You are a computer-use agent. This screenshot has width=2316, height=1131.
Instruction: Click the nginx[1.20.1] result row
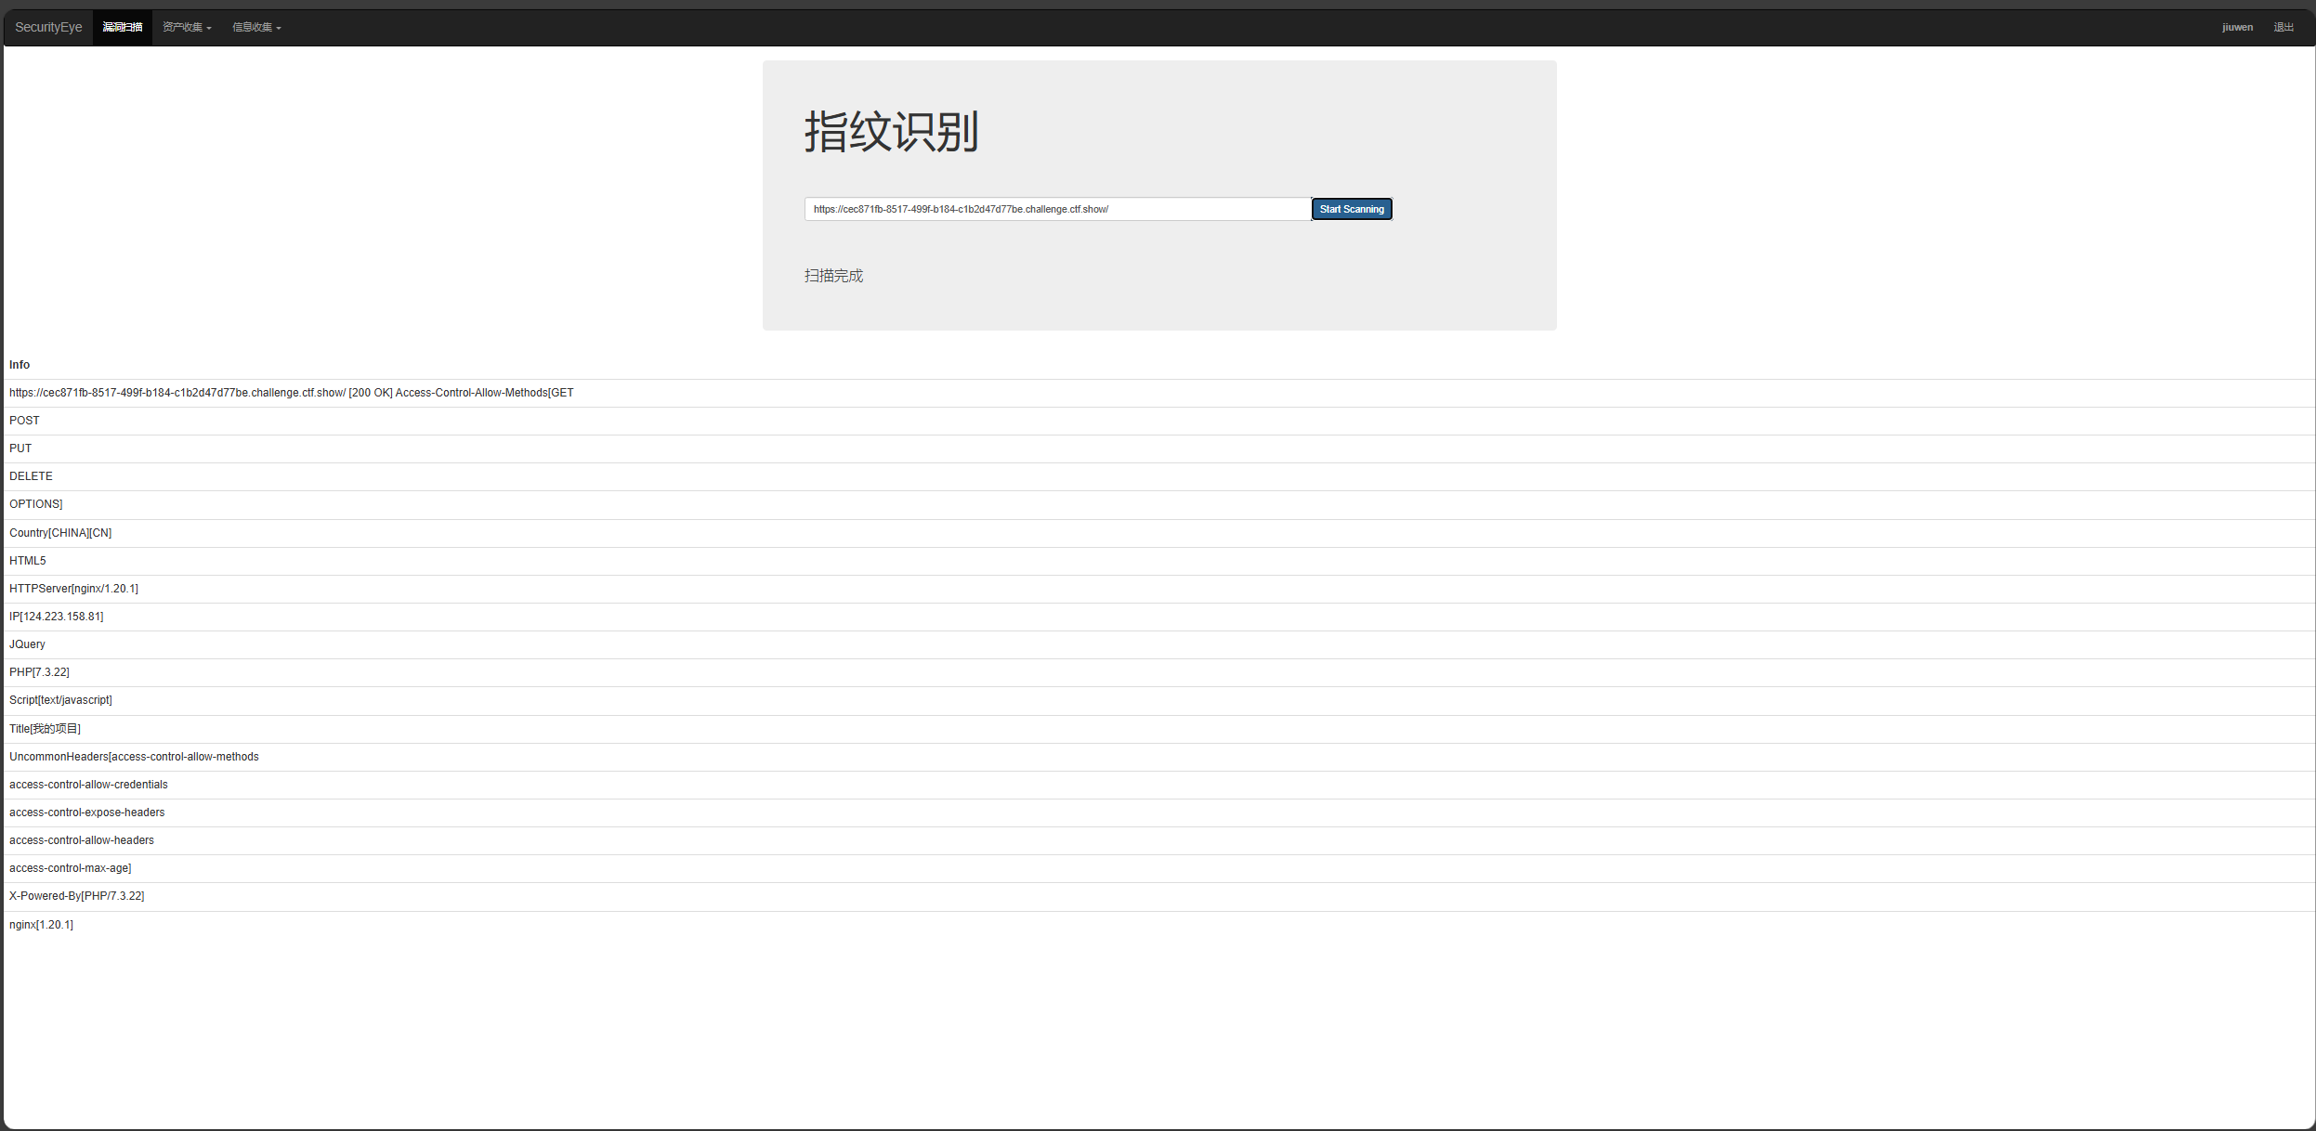[41, 925]
